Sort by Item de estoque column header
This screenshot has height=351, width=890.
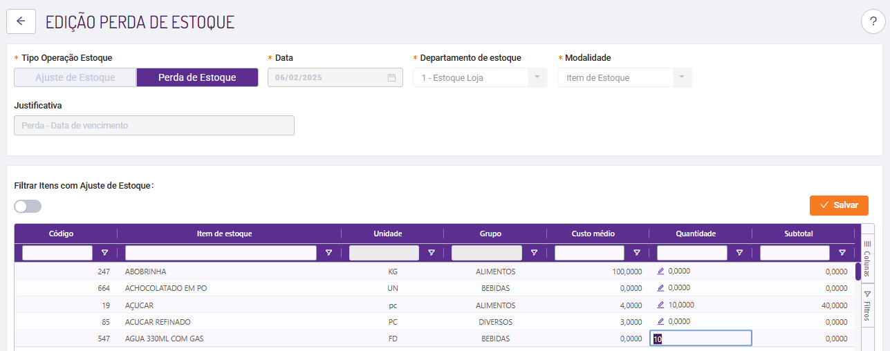pyautogui.click(x=225, y=234)
